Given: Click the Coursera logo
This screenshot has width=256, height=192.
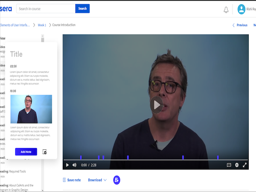Looking at the screenshot, I should pos(6,9).
